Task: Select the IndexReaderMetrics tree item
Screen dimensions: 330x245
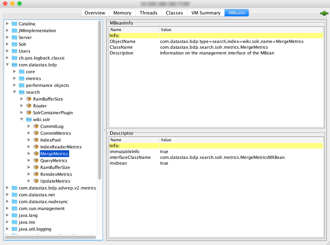Action: (60, 147)
